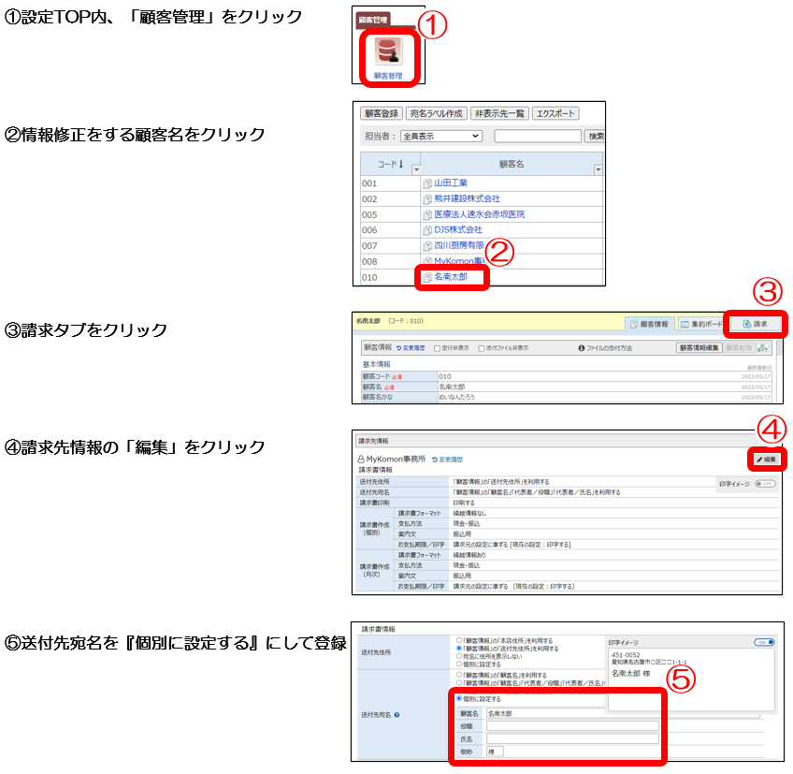This screenshot has width=793, height=774.
Task: Click the document icon beside 山田工業
Action: pos(427,183)
